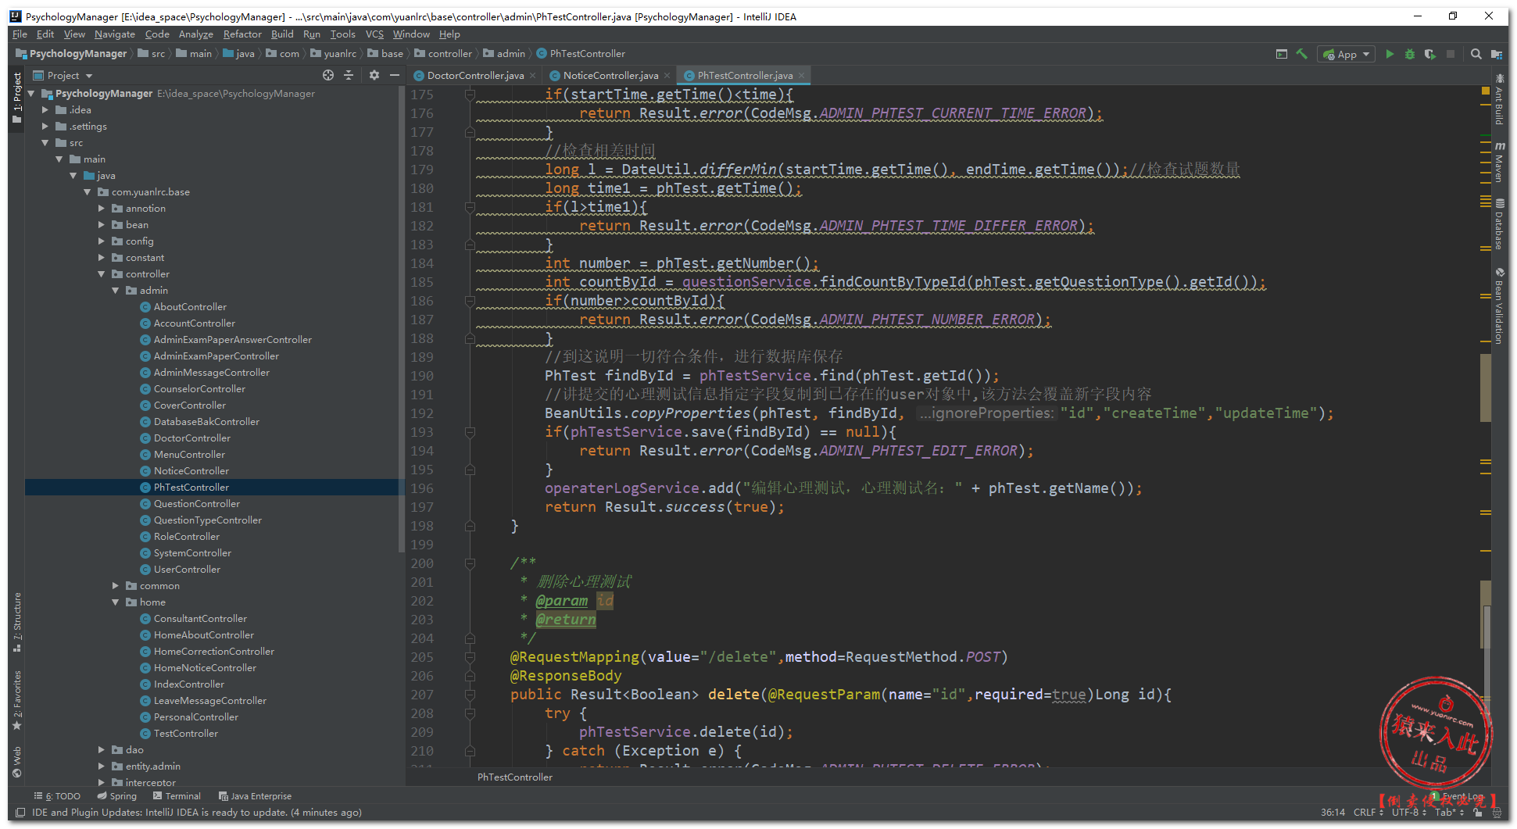Run with coverage using the shield icon
This screenshot has height=829, width=1517.
click(1429, 54)
